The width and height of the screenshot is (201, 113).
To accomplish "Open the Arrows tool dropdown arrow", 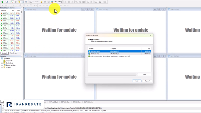I will (36, 5).
